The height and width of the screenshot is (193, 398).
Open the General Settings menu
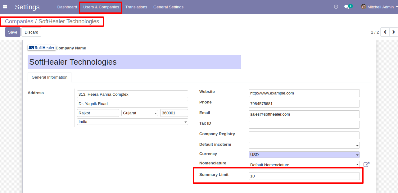pyautogui.click(x=168, y=7)
